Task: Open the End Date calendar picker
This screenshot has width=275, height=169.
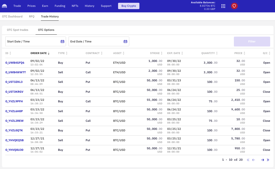Action: [125, 41]
